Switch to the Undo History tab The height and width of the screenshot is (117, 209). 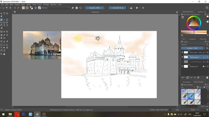pyautogui.click(x=203, y=39)
